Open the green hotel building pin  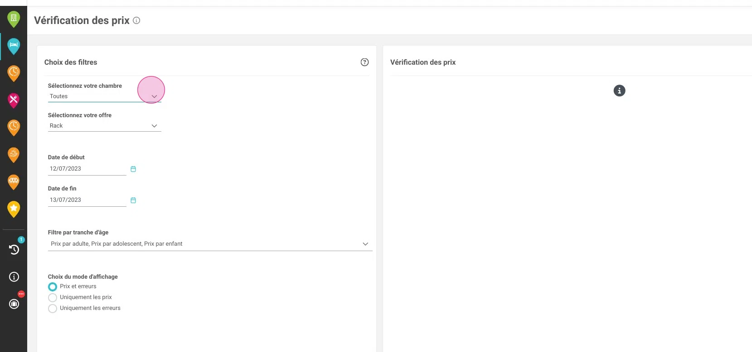click(x=14, y=19)
